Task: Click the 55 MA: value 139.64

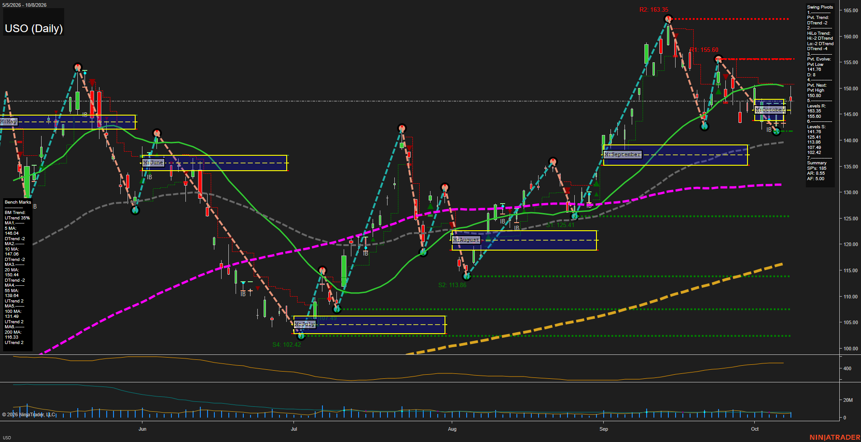Action: pyautogui.click(x=12, y=296)
